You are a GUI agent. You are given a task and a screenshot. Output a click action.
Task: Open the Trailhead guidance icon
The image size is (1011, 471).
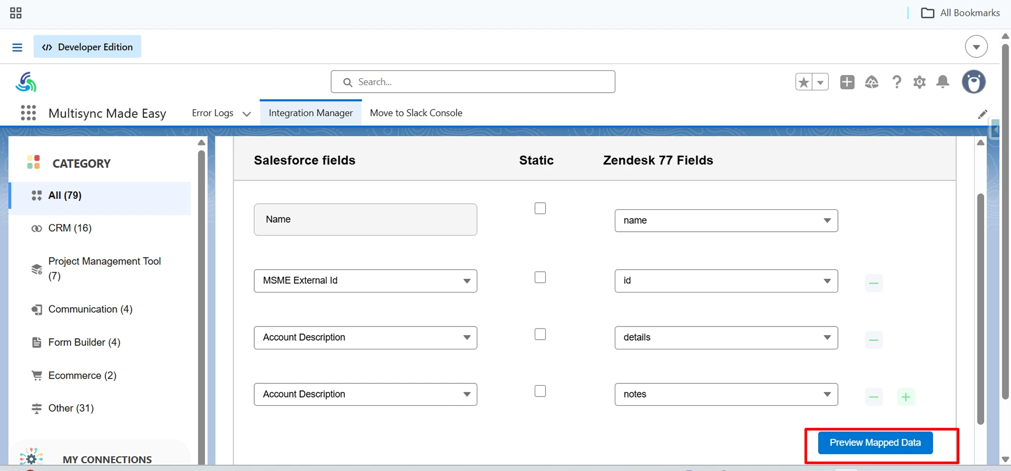point(871,82)
